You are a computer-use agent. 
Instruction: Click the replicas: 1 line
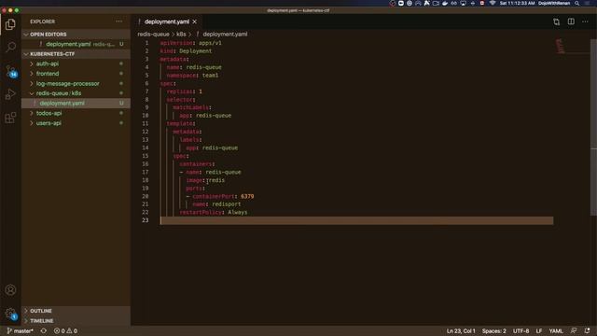tap(185, 91)
